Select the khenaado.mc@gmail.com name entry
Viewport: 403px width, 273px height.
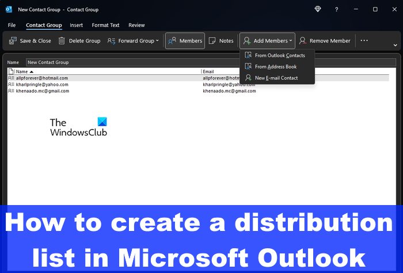coord(43,91)
